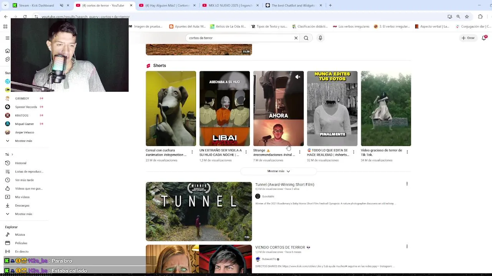This screenshot has width=492, height=276.
Task: Click the YouTube Home icon in sidebar
Action: 7,51
